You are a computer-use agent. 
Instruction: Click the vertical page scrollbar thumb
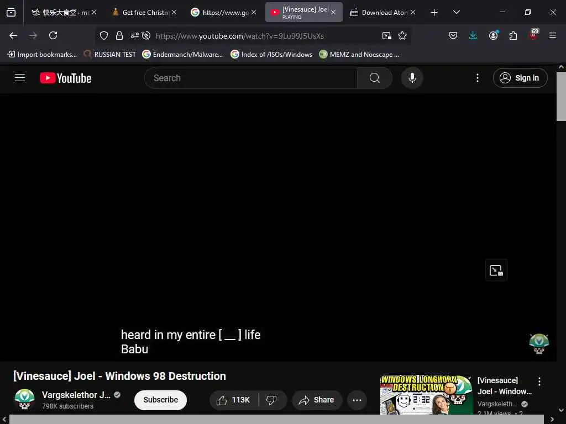561,96
